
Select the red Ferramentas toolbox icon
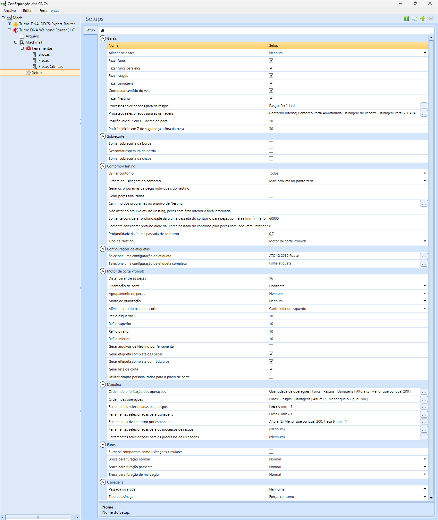[x=29, y=48]
